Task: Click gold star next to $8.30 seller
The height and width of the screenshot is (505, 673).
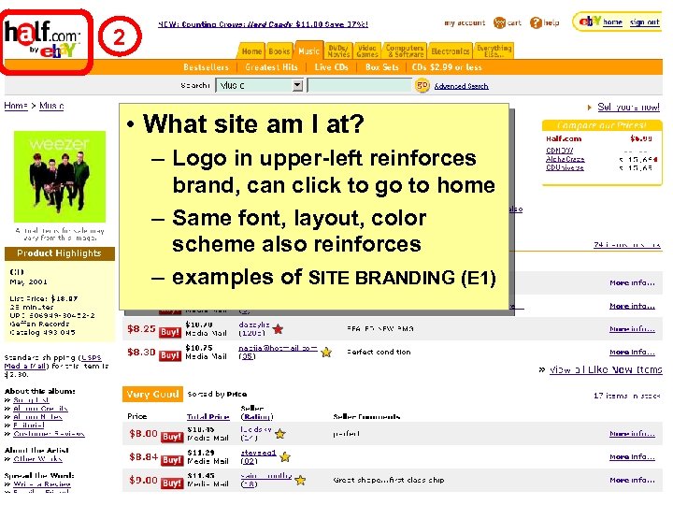Action: (326, 353)
